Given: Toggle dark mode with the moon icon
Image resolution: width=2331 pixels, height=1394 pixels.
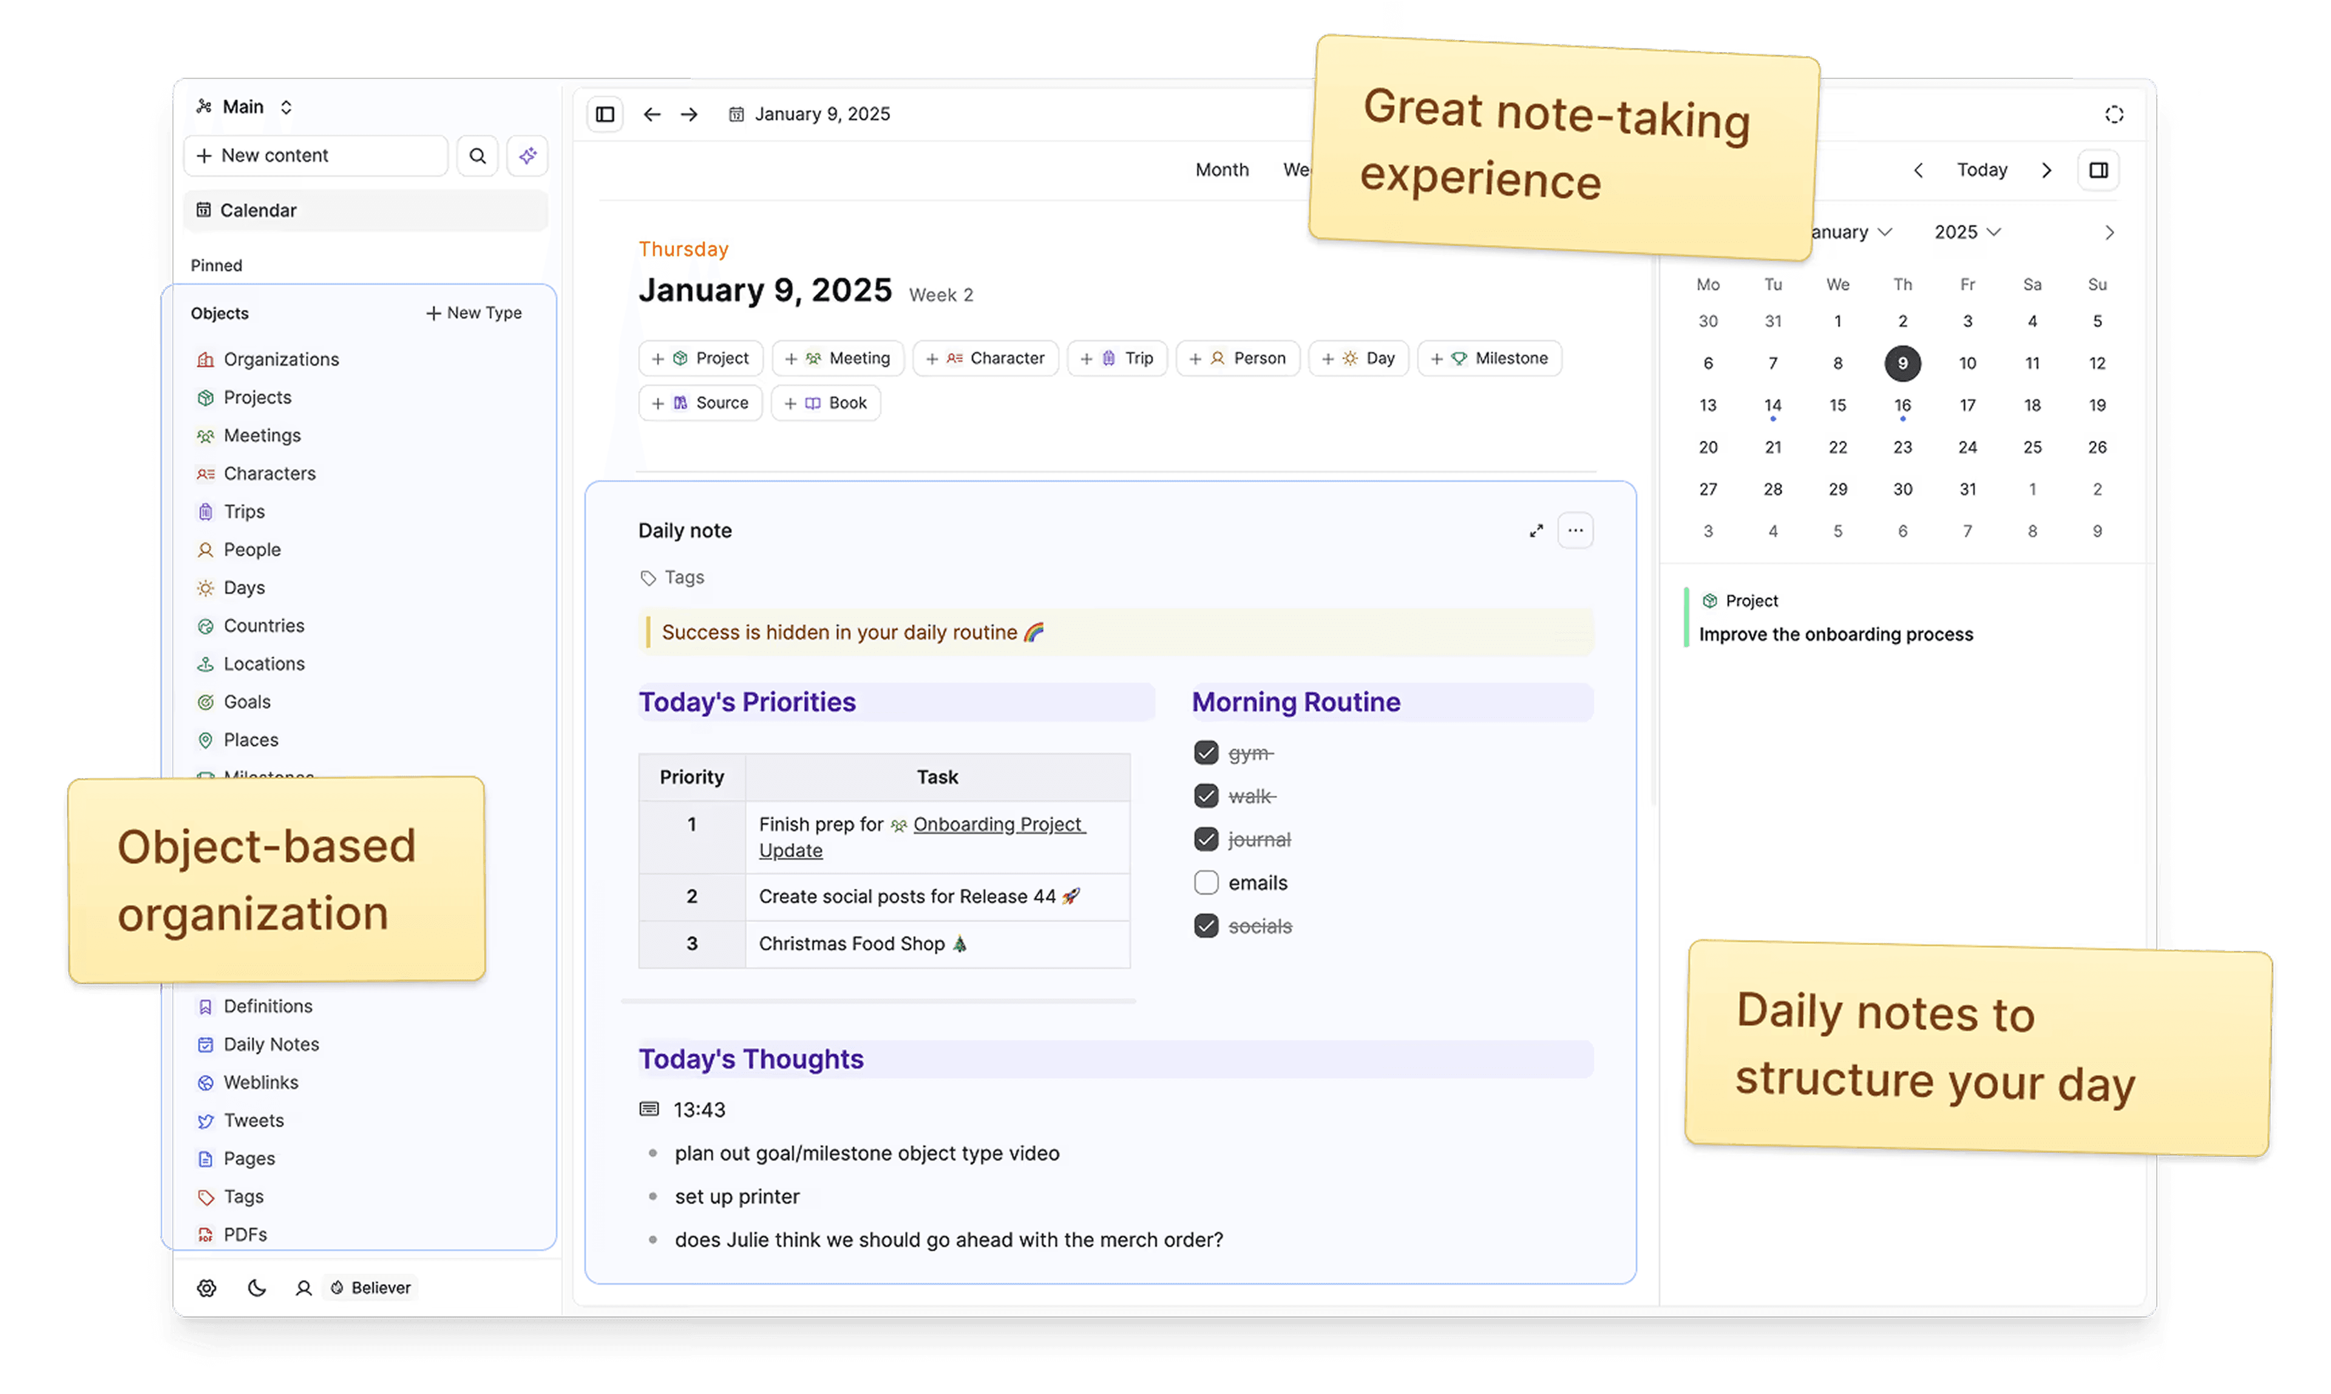Looking at the screenshot, I should (x=257, y=1287).
